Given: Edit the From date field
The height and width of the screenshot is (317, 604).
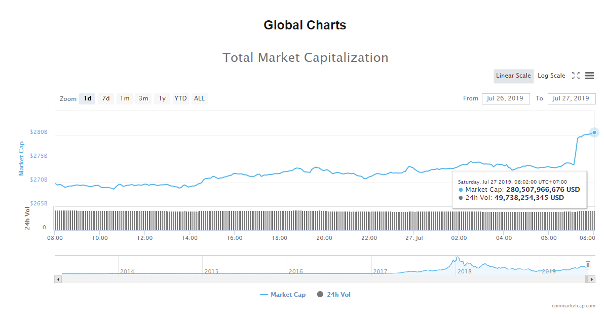Looking at the screenshot, I should tap(505, 99).
